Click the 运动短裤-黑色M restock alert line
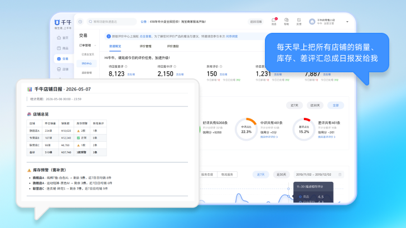406x228 pixels. click(72, 183)
